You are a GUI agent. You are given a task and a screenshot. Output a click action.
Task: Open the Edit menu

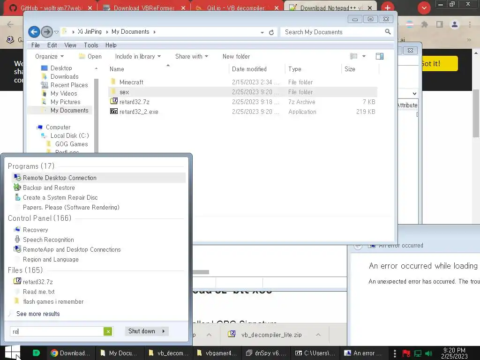click(x=52, y=45)
